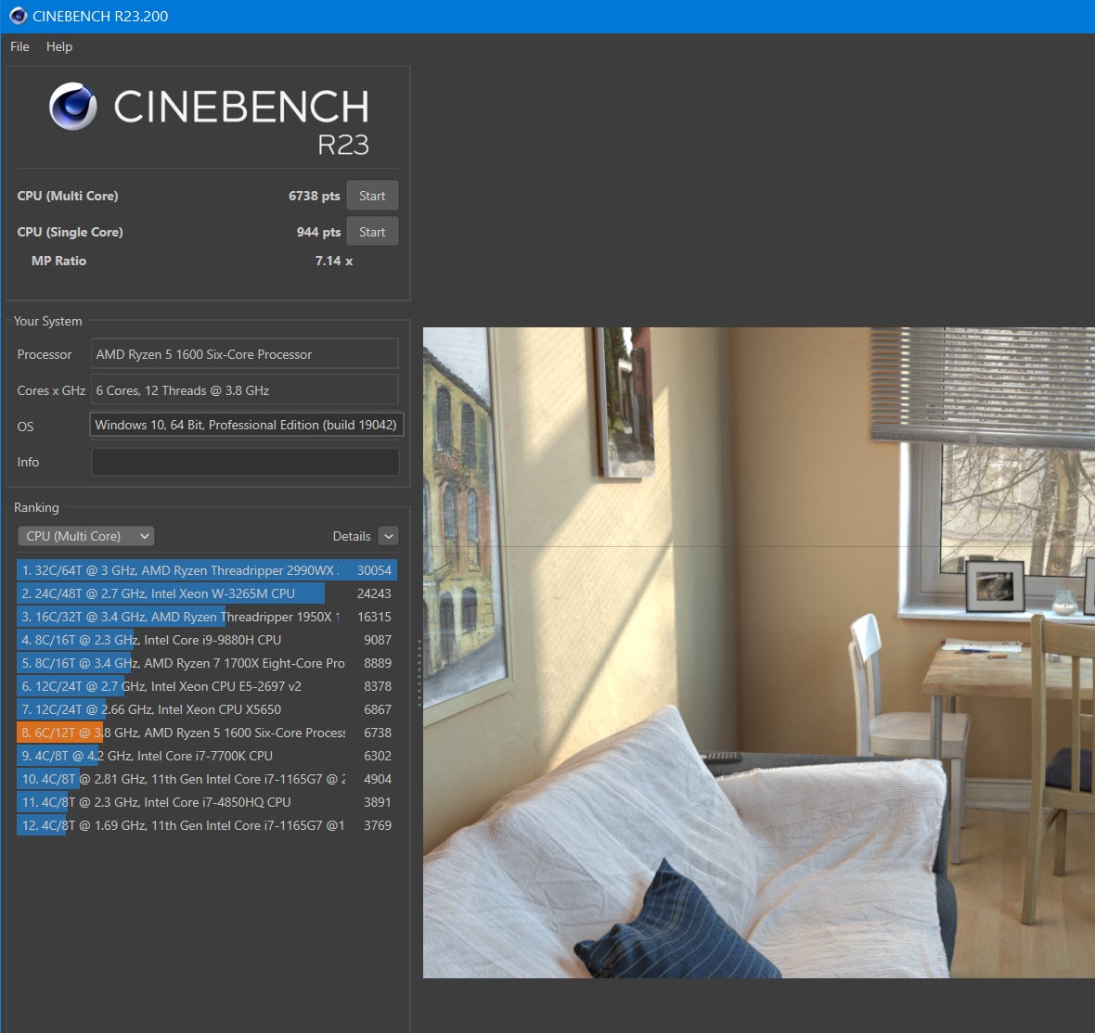The image size is (1095, 1033).
Task: Open the Help menu
Action: point(59,46)
